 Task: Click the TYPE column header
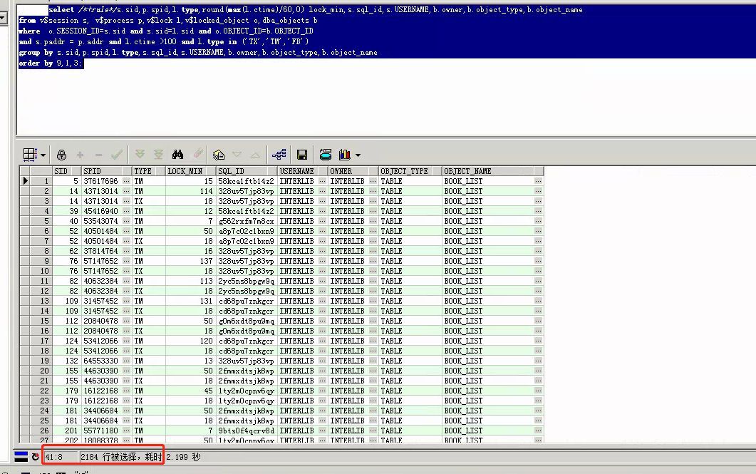[x=148, y=171]
